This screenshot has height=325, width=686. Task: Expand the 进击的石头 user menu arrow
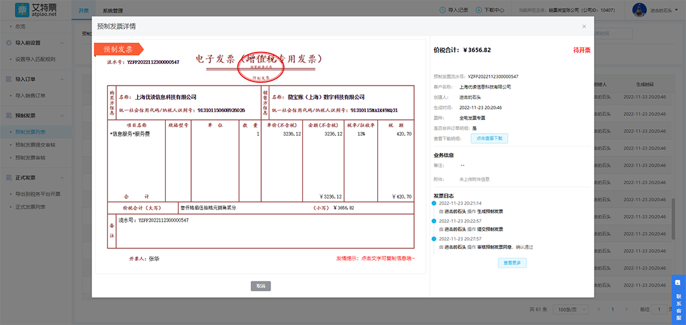pyautogui.click(x=678, y=10)
